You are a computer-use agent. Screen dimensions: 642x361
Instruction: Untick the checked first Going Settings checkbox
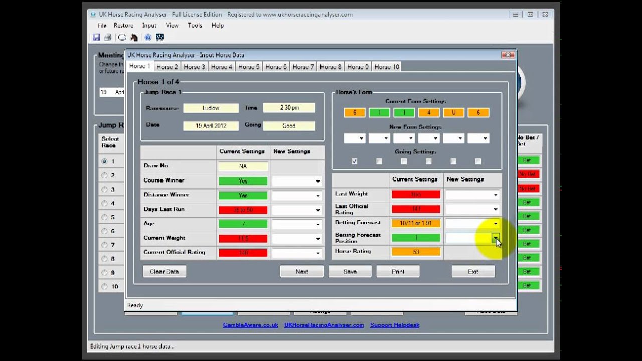[x=355, y=161]
